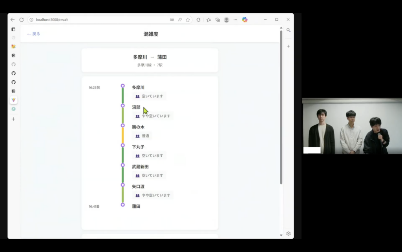The height and width of the screenshot is (252, 402).
Task: Click the extensions puzzle icon
Action: coord(199,20)
